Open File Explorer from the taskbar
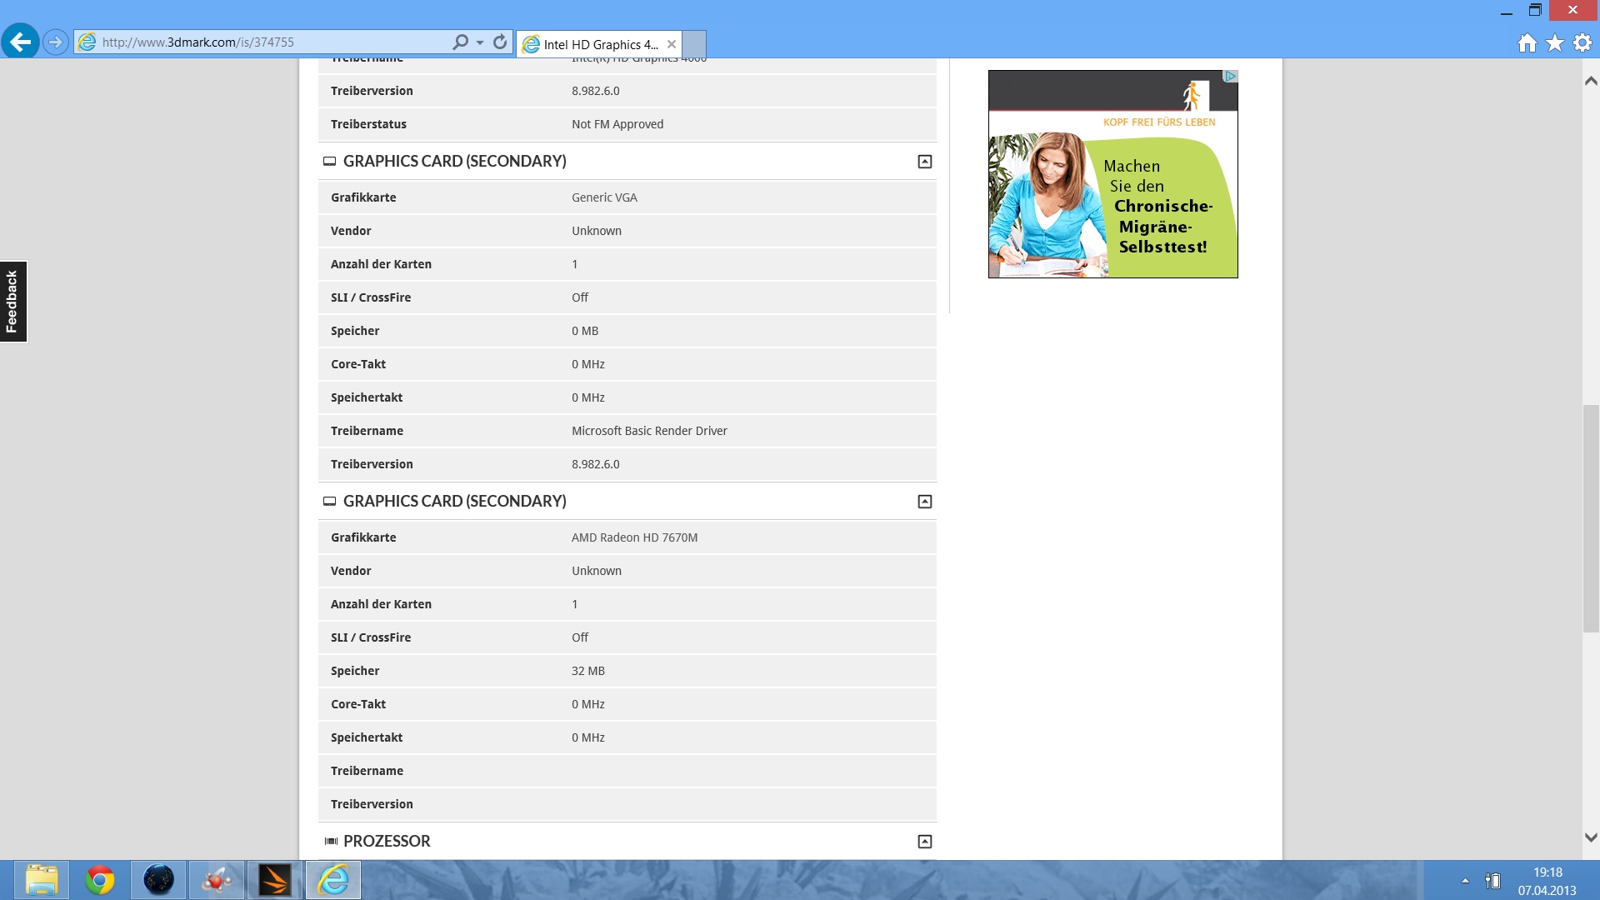 [x=42, y=880]
